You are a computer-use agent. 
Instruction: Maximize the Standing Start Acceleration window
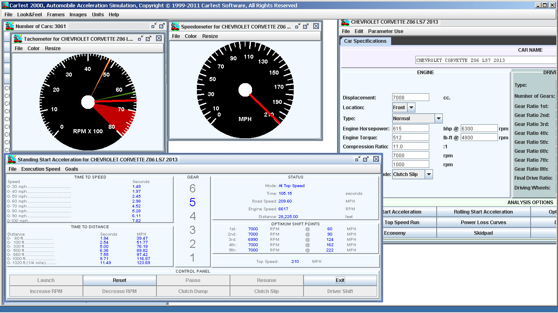click(366, 159)
